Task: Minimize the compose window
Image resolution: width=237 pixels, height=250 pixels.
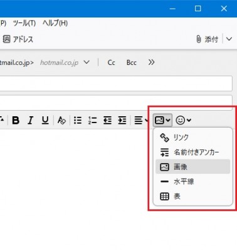Action: (172, 9)
